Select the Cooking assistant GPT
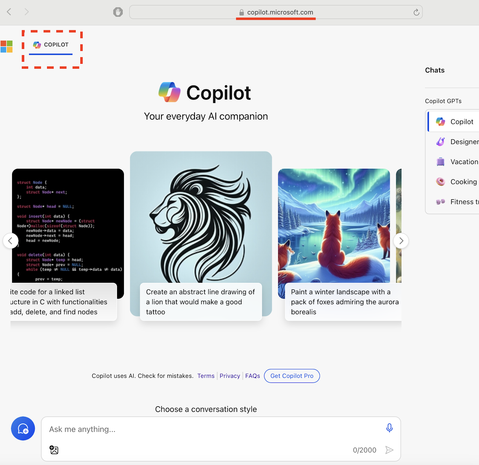Image resolution: width=479 pixels, height=465 pixels. click(x=453, y=182)
